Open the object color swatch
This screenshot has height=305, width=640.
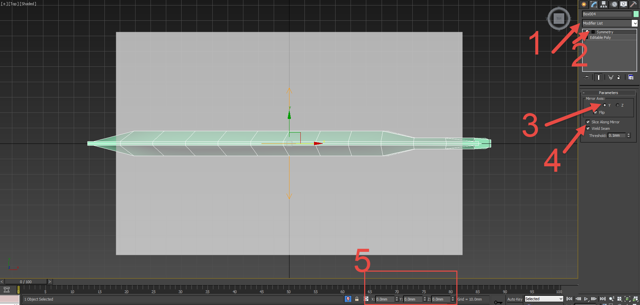pos(636,14)
